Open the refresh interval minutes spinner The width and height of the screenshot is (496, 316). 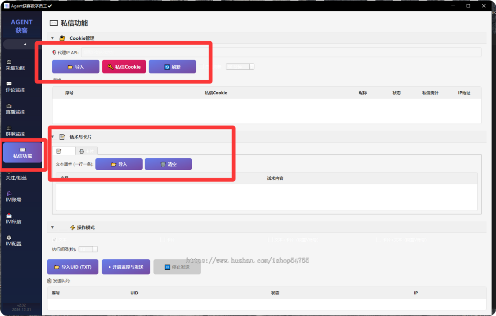[240, 67]
